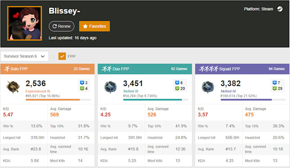Click the Experienced III tier label
This screenshot has width=290, height=168.
pyautogui.click(x=38, y=91)
